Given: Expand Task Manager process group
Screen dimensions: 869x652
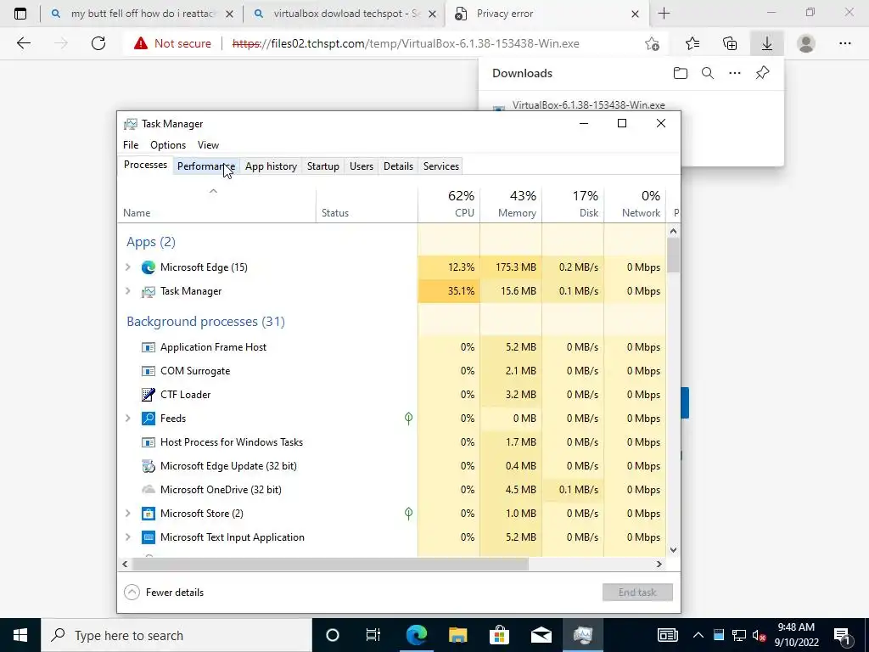Looking at the screenshot, I should click(x=128, y=291).
